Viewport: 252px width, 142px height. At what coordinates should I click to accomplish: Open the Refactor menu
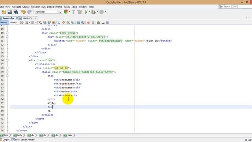click(35, 7)
